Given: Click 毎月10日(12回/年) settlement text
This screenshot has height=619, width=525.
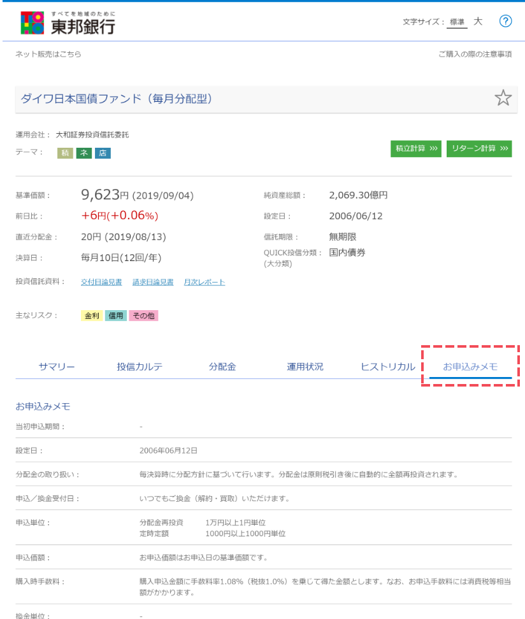Looking at the screenshot, I should coord(121,258).
